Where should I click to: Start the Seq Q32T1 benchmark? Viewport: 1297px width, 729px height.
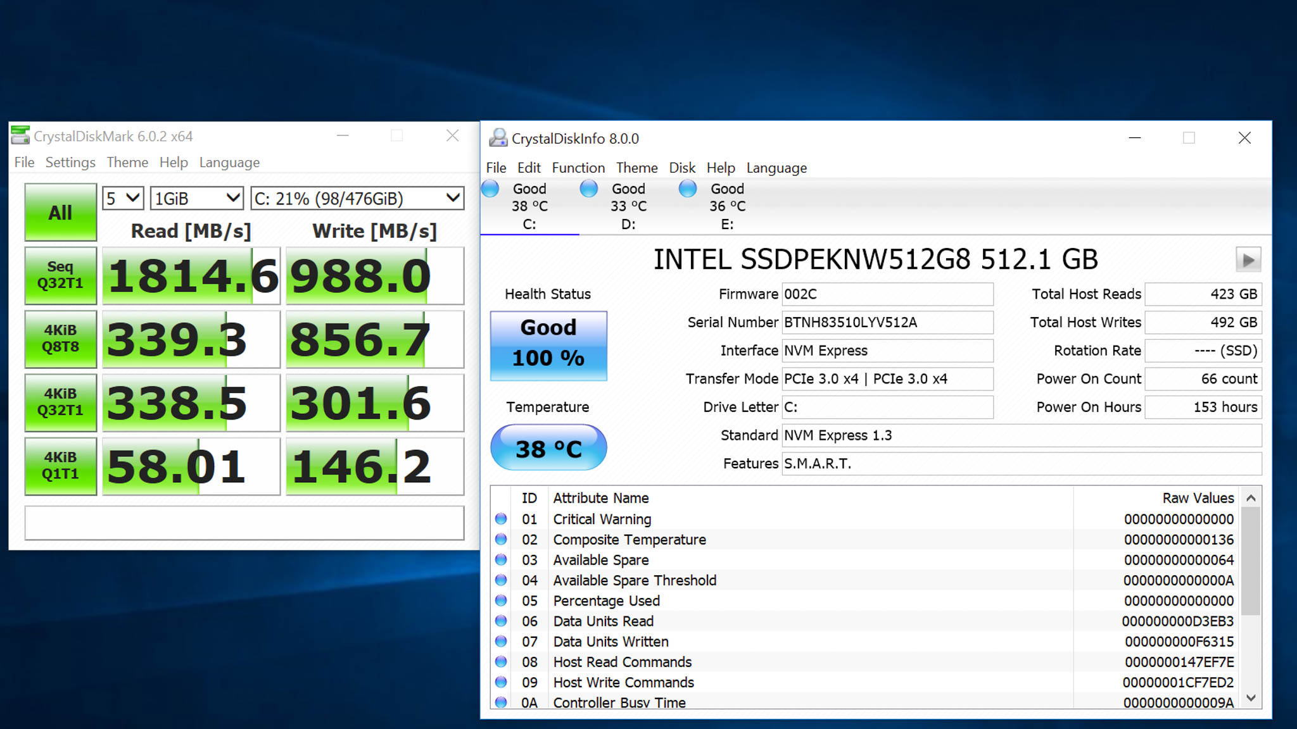point(61,275)
